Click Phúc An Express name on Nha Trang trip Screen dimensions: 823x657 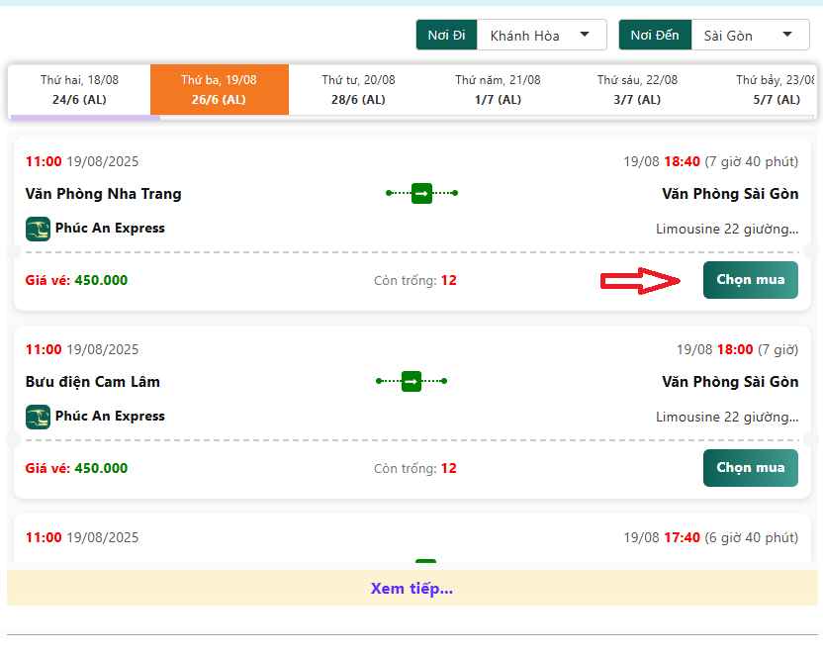pyautogui.click(x=110, y=228)
